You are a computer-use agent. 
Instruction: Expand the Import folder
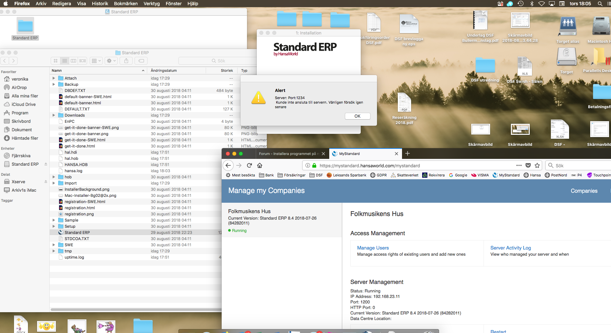coord(54,183)
